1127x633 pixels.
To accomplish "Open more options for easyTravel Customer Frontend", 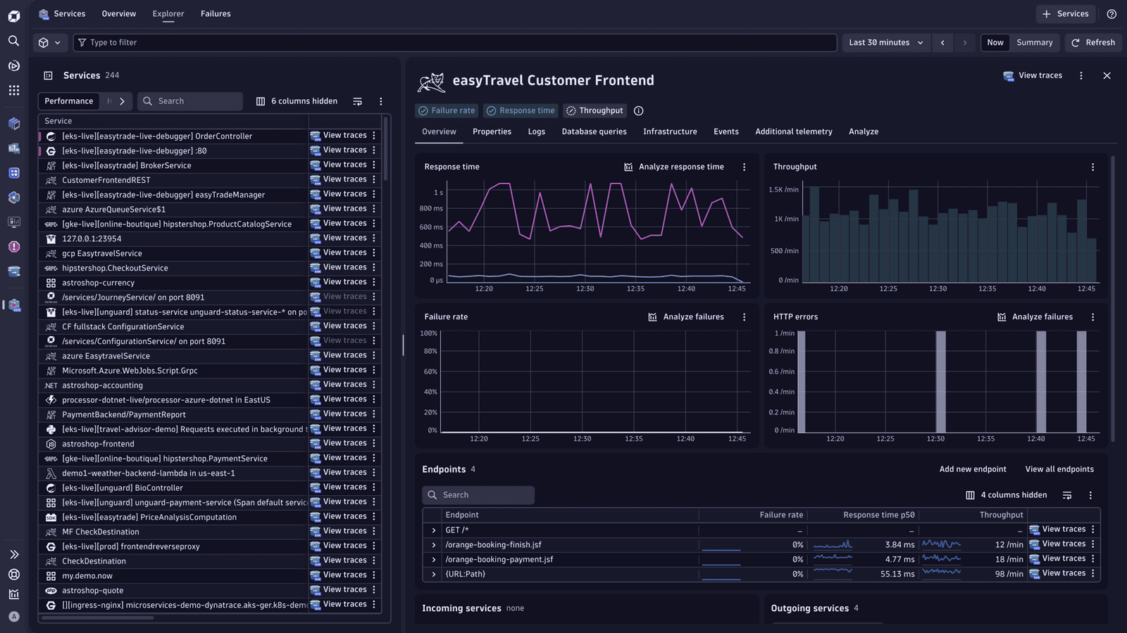I will pyautogui.click(x=1081, y=75).
